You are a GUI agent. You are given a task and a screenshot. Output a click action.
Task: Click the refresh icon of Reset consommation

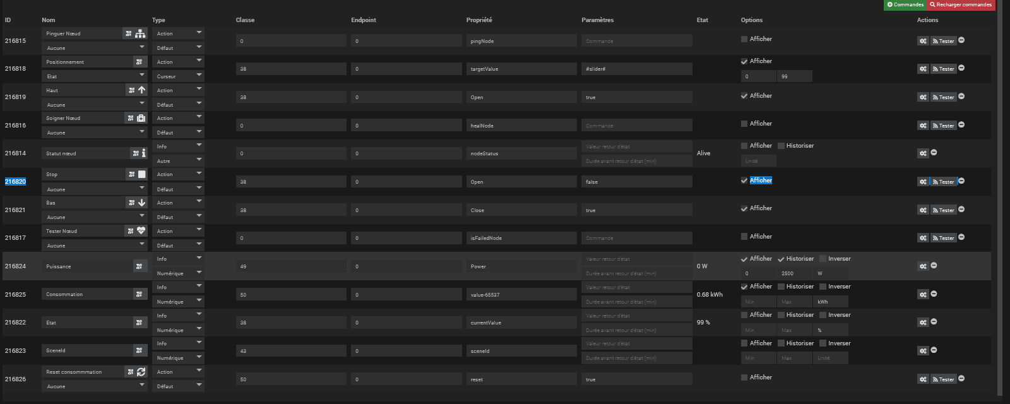pyautogui.click(x=141, y=372)
